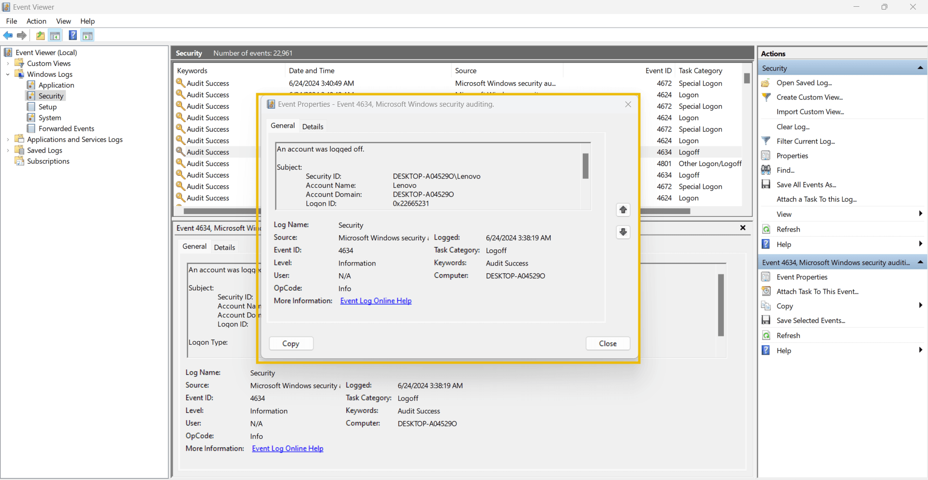Collapse the Windows Logs tree node
This screenshot has height=480, width=928.
coord(8,74)
